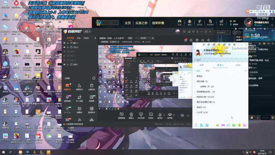Viewport: 275px width, 155px height.
Task: Toggle visibility of the 文本3 source
Action: coord(64,47)
